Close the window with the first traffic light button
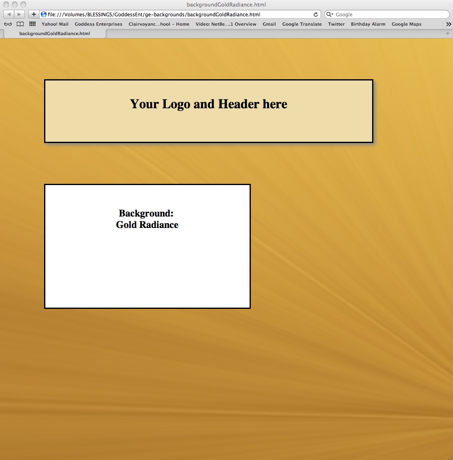Viewport: 453px width, 460px height. point(6,4)
